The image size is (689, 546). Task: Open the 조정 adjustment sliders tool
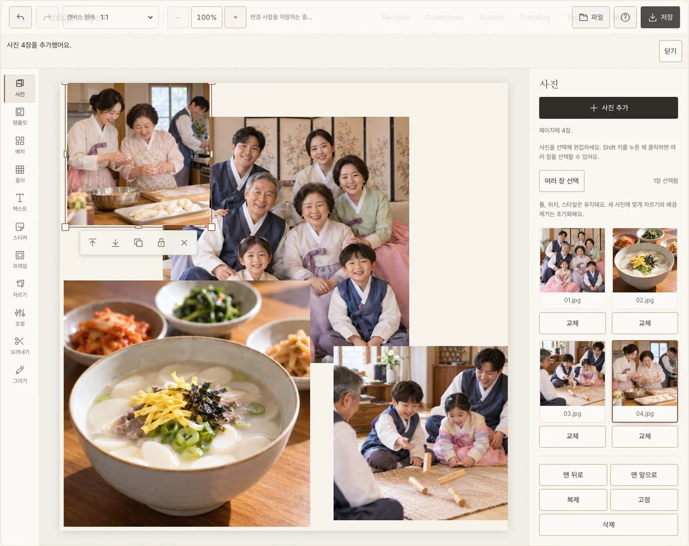[20, 317]
